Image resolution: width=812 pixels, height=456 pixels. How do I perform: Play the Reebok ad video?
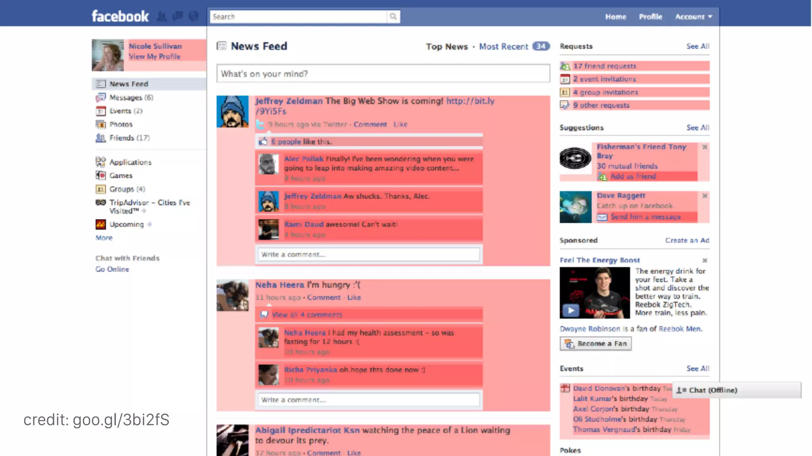tap(571, 310)
